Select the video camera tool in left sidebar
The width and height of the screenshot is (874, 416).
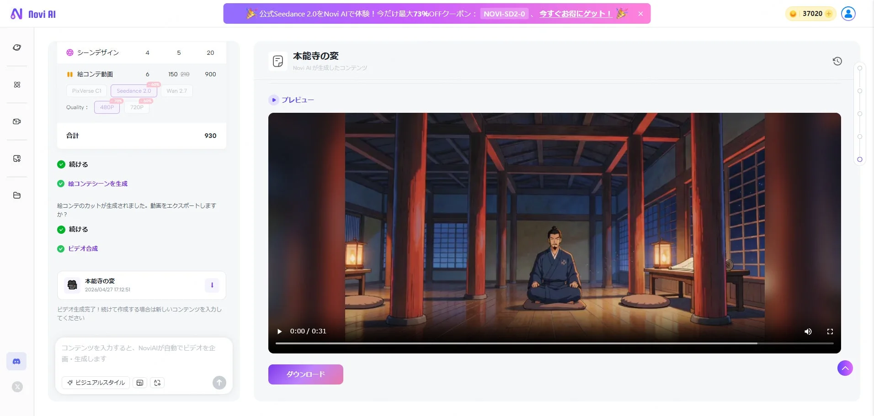[x=17, y=121]
